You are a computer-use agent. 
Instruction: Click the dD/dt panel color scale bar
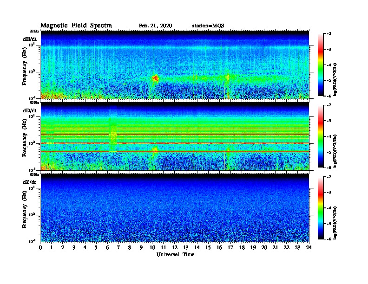[321, 136]
